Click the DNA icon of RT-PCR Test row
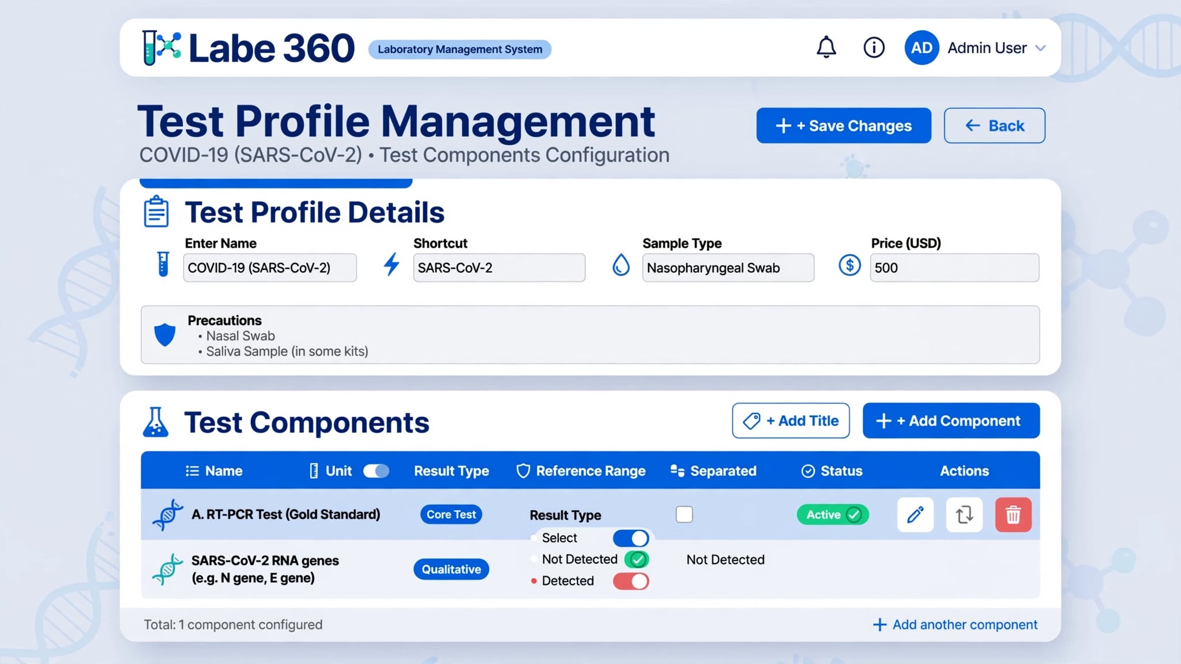Screen dimensions: 1181x664 pyautogui.click(x=167, y=514)
